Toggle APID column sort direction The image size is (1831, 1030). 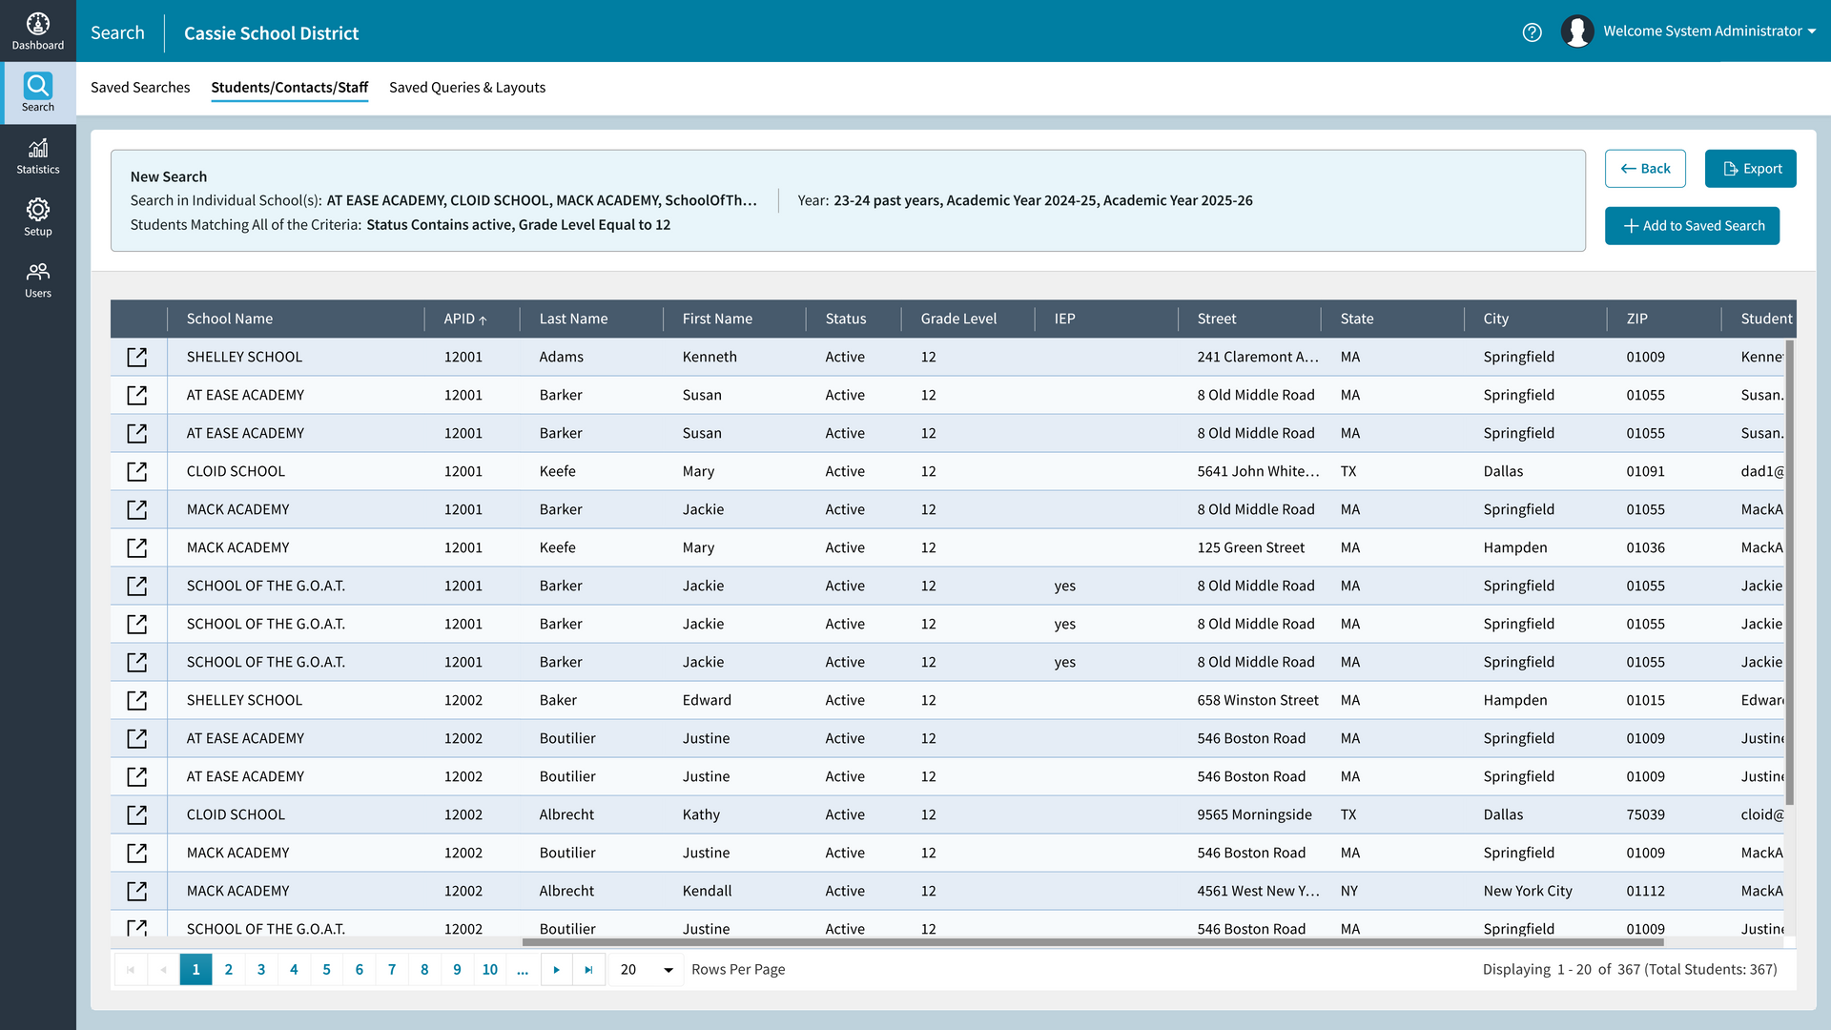tap(465, 319)
